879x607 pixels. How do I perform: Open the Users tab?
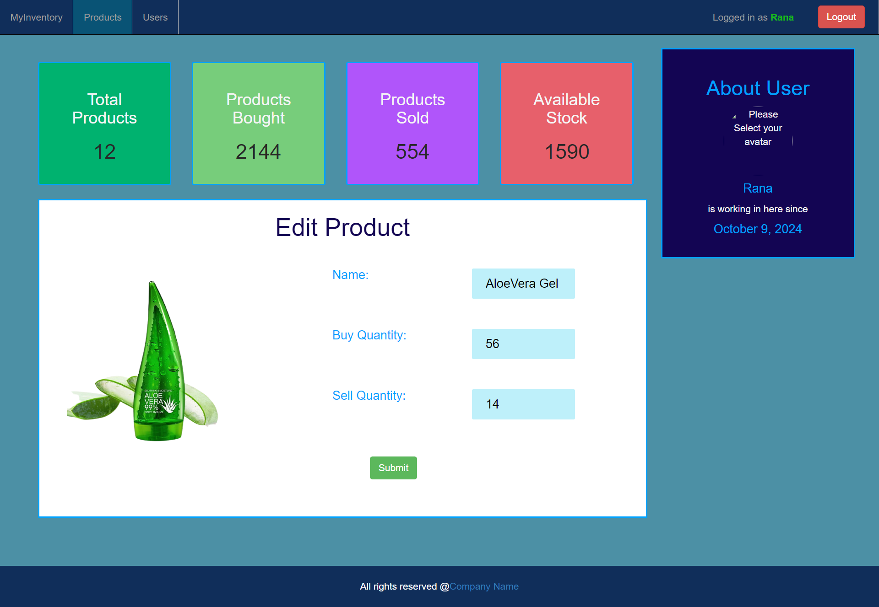(155, 17)
